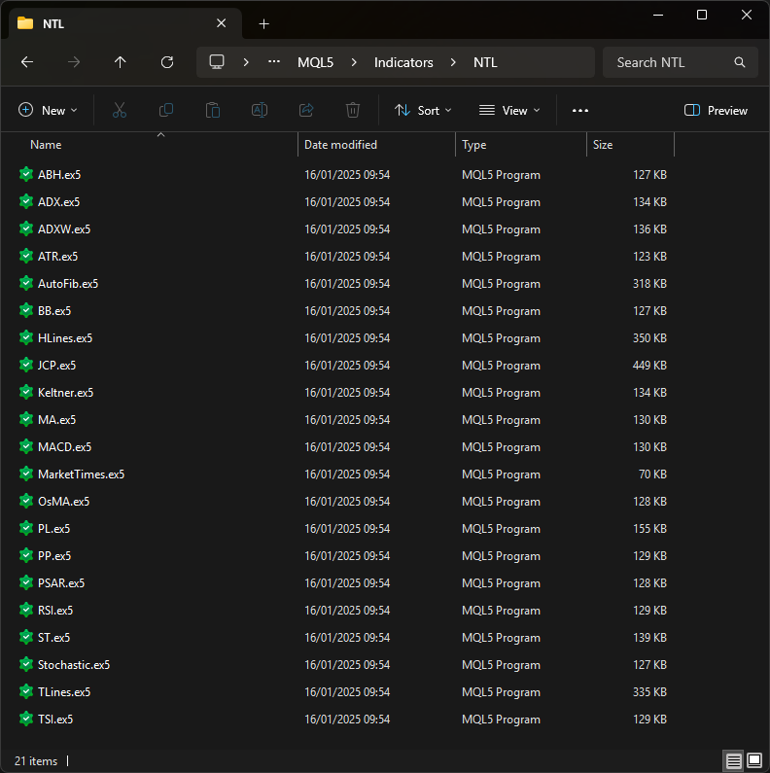Expand chevron after the PC icon
This screenshot has width=770, height=773.
(246, 62)
